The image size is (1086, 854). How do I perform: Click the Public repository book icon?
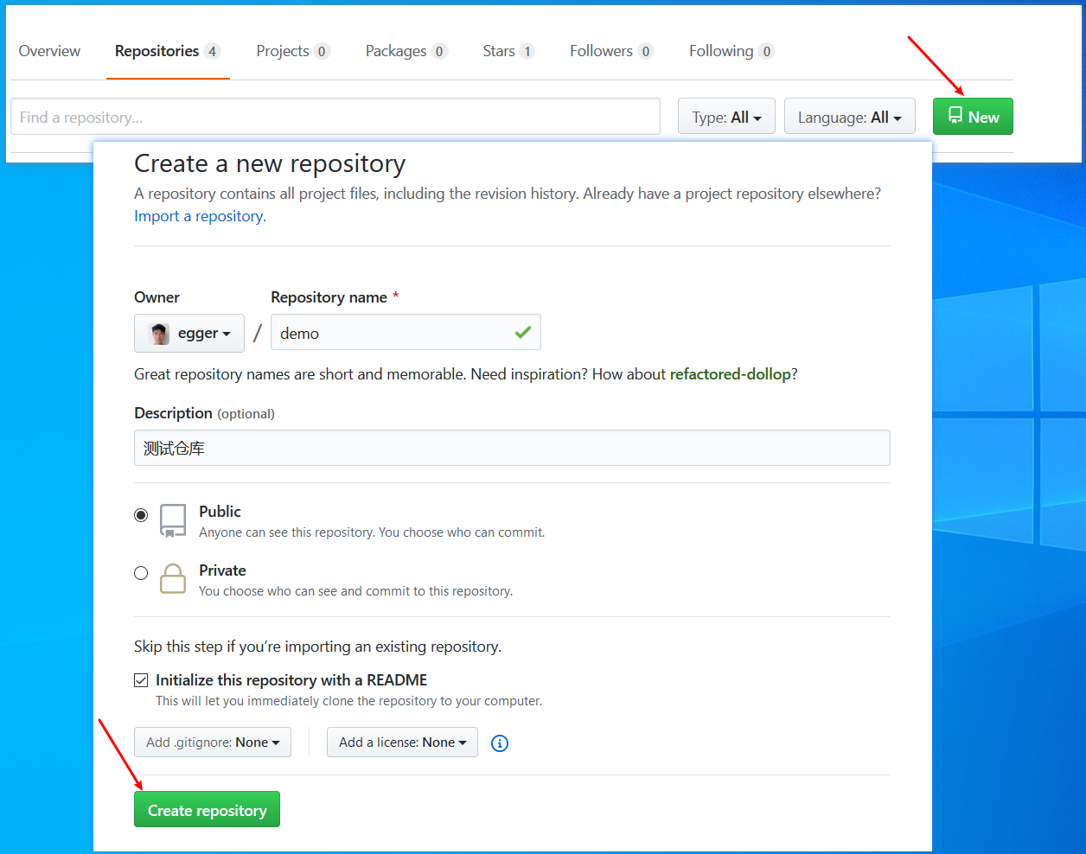173,521
